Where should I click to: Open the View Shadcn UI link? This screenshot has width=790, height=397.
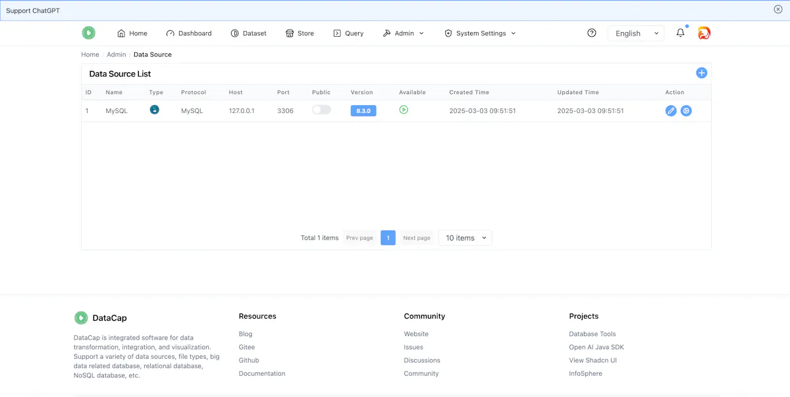593,360
